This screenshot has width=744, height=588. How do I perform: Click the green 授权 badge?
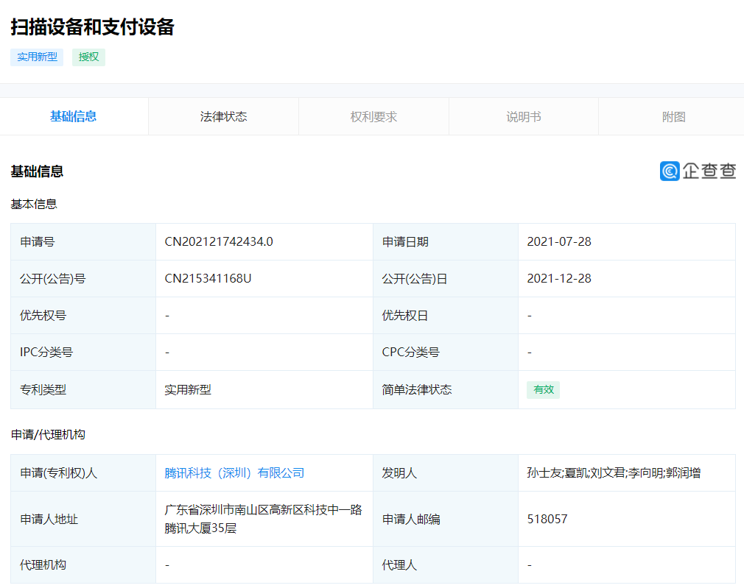(x=88, y=57)
